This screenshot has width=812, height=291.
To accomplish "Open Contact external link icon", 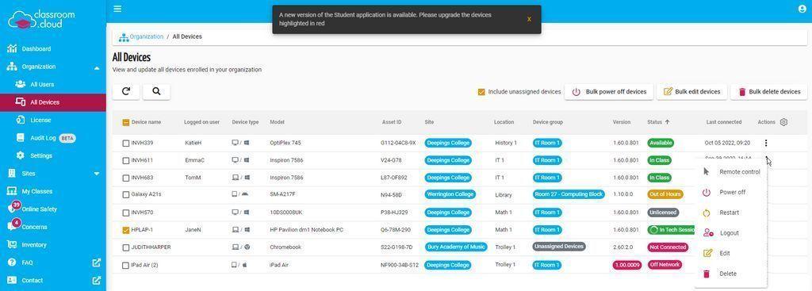I will tap(96, 280).
